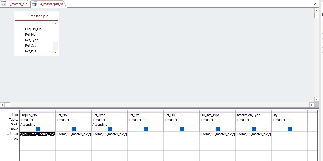Toggle Show checkbox for Ref_PID column
The width and height of the screenshot is (323, 161).
click(182, 129)
